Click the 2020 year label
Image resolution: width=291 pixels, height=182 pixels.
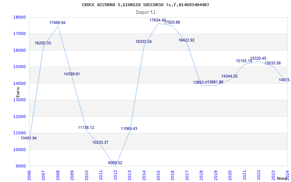[230, 175]
